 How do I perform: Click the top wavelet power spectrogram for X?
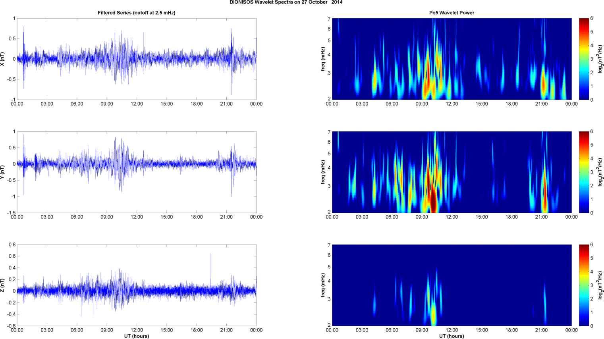point(452,59)
